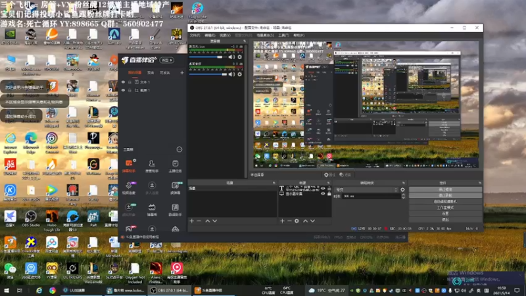This screenshot has height=296, width=526.
Task: Start the virtual camera
Action: click(x=445, y=201)
